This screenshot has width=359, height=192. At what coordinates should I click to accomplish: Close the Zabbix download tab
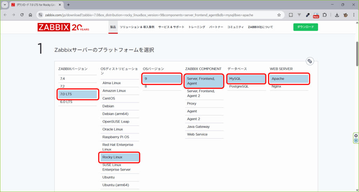tap(60, 5)
